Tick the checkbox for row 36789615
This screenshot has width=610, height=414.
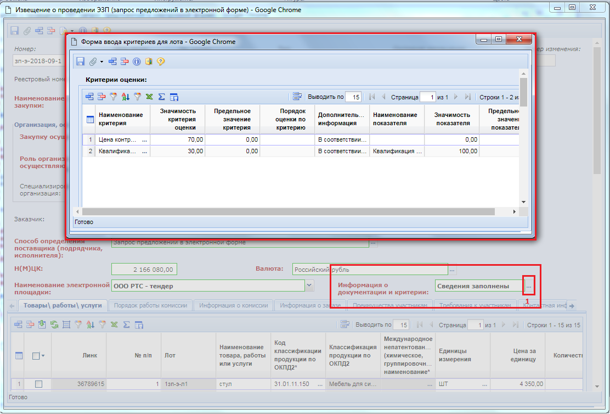38,384
